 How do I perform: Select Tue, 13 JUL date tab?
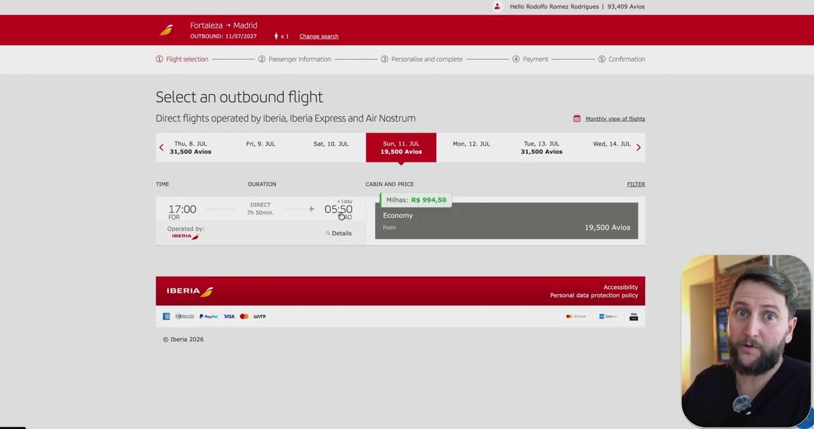pyautogui.click(x=541, y=148)
